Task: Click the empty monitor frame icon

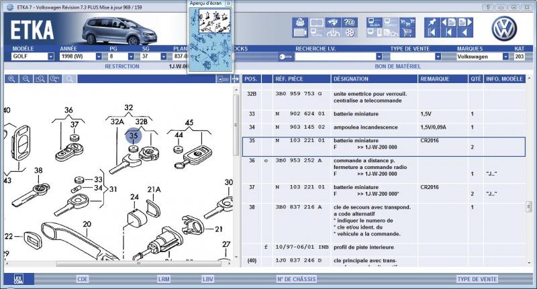Action: click(x=316, y=22)
